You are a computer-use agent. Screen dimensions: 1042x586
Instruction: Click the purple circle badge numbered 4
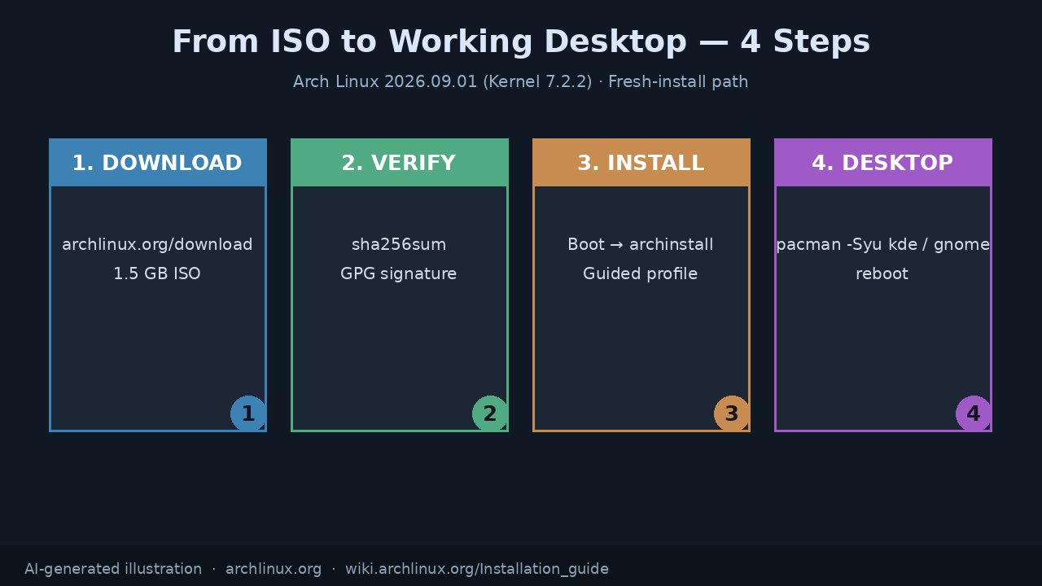coord(974,413)
